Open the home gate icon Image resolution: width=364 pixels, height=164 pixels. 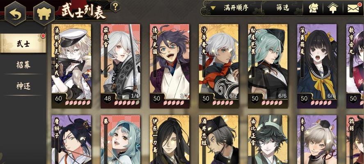point(44,13)
